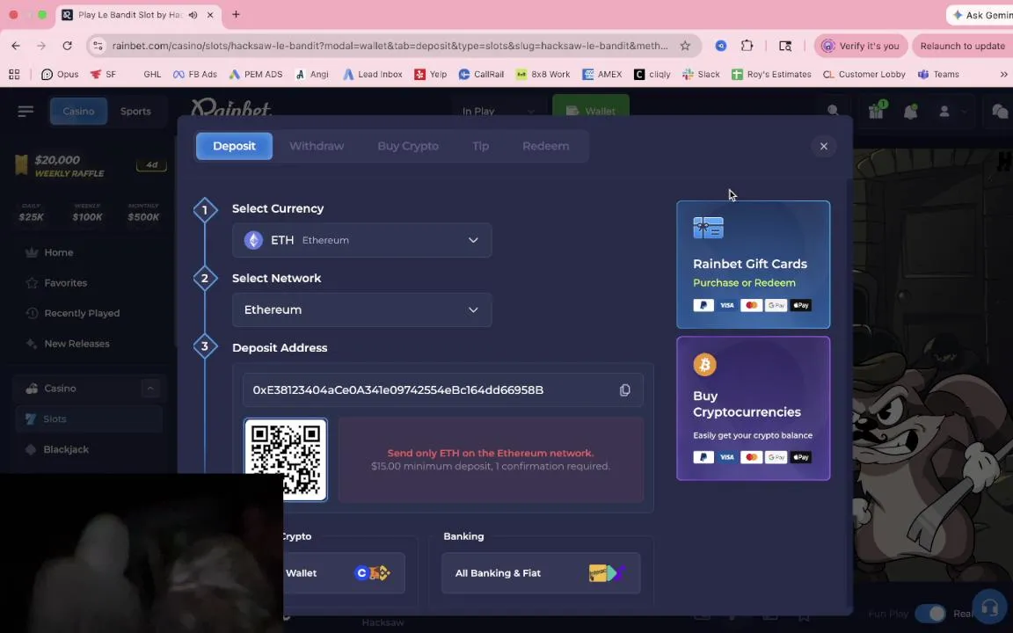This screenshot has height=633, width=1013.
Task: Switch to the Withdraw tab
Action: [x=317, y=146]
